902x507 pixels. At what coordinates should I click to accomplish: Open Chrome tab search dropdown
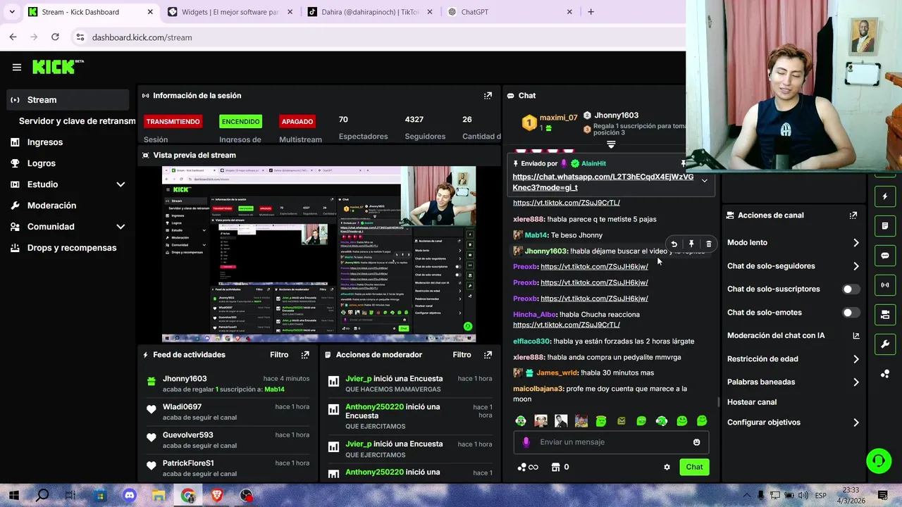pyautogui.click(x=12, y=12)
